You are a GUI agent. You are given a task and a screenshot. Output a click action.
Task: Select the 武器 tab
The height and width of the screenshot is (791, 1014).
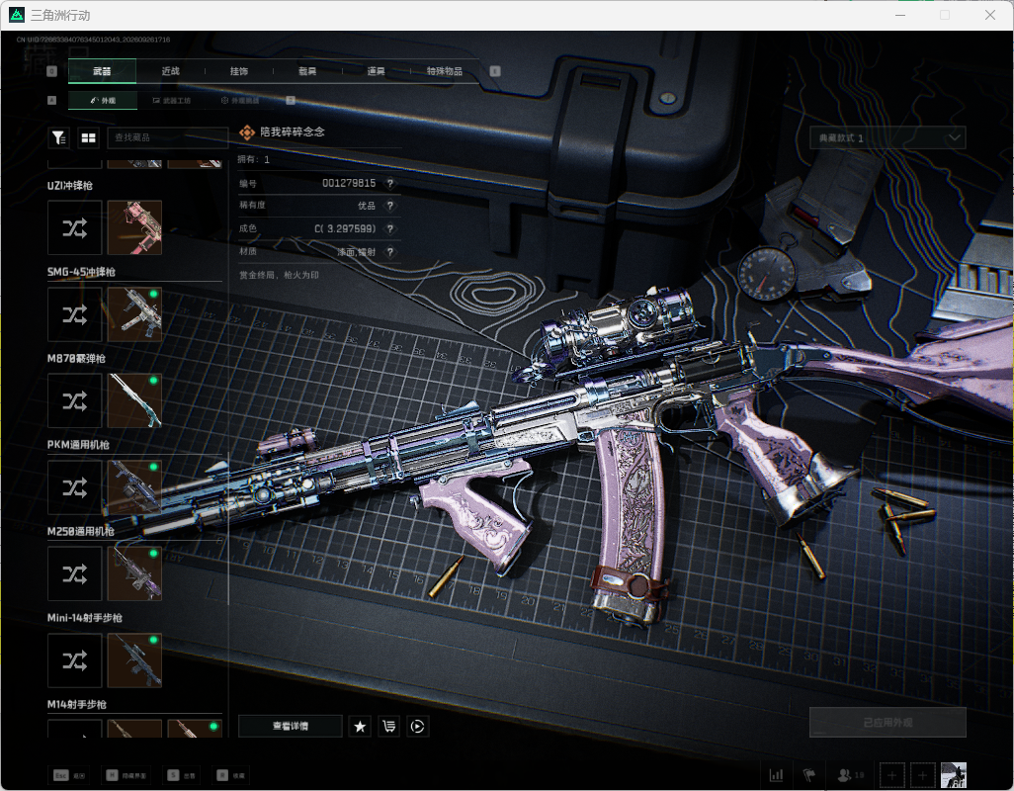pos(102,71)
